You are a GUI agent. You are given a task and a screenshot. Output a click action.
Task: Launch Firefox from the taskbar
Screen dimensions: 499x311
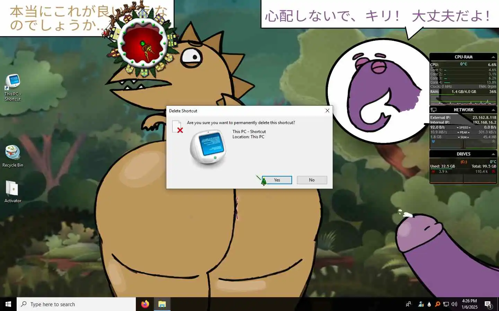(145, 304)
